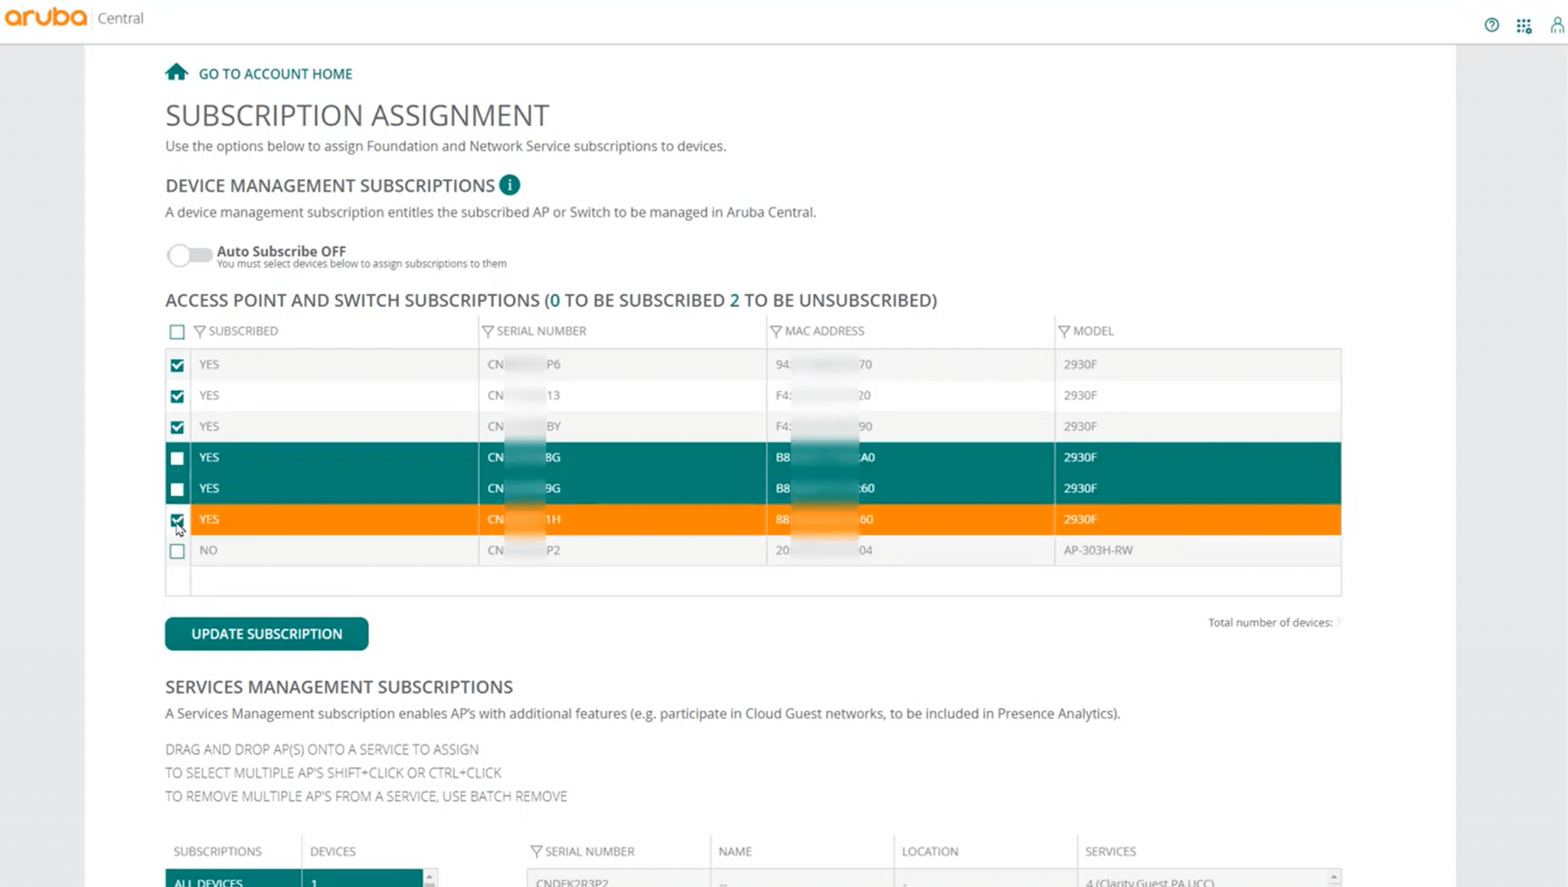Check the AP-303H-RW device checkbox
Image resolution: width=1568 pixels, height=887 pixels.
(x=177, y=551)
